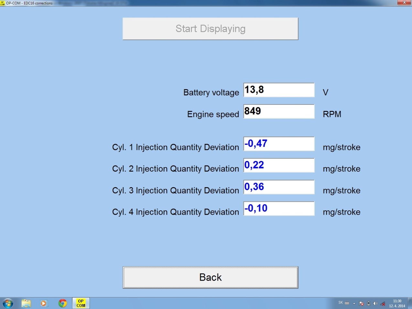Launch Windows Media Player from taskbar
The height and width of the screenshot is (309, 412).
pyautogui.click(x=44, y=303)
